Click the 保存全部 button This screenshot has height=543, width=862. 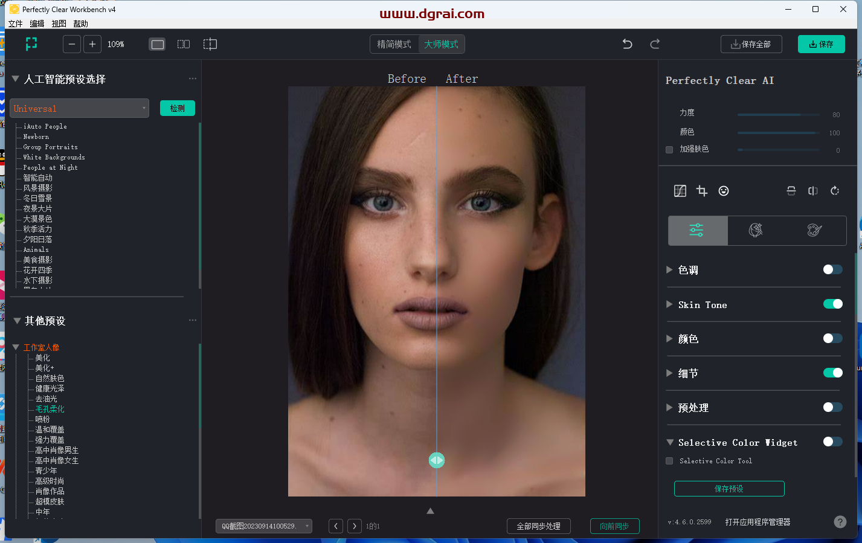coord(751,44)
